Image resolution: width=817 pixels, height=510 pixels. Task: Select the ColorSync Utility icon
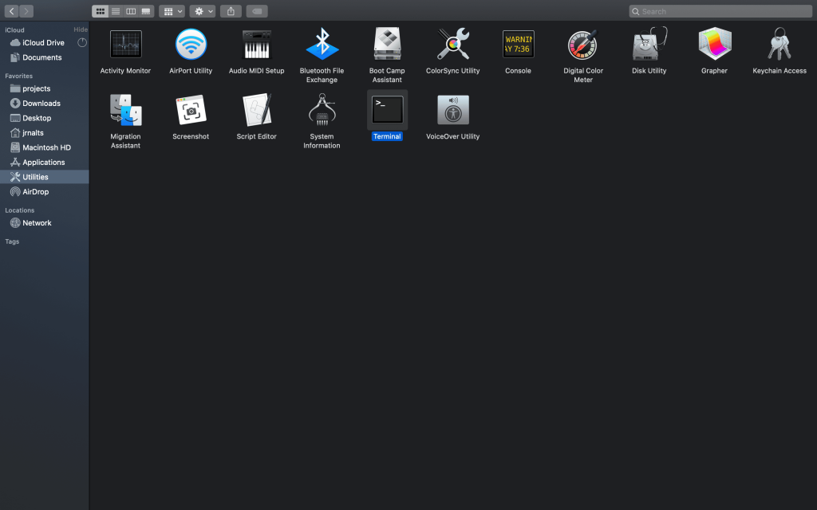tap(453, 45)
